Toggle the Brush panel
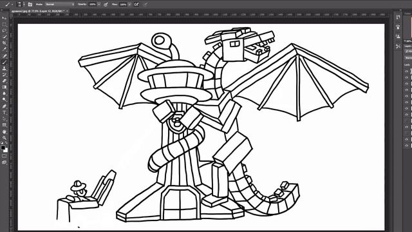 pyautogui.click(x=30, y=5)
